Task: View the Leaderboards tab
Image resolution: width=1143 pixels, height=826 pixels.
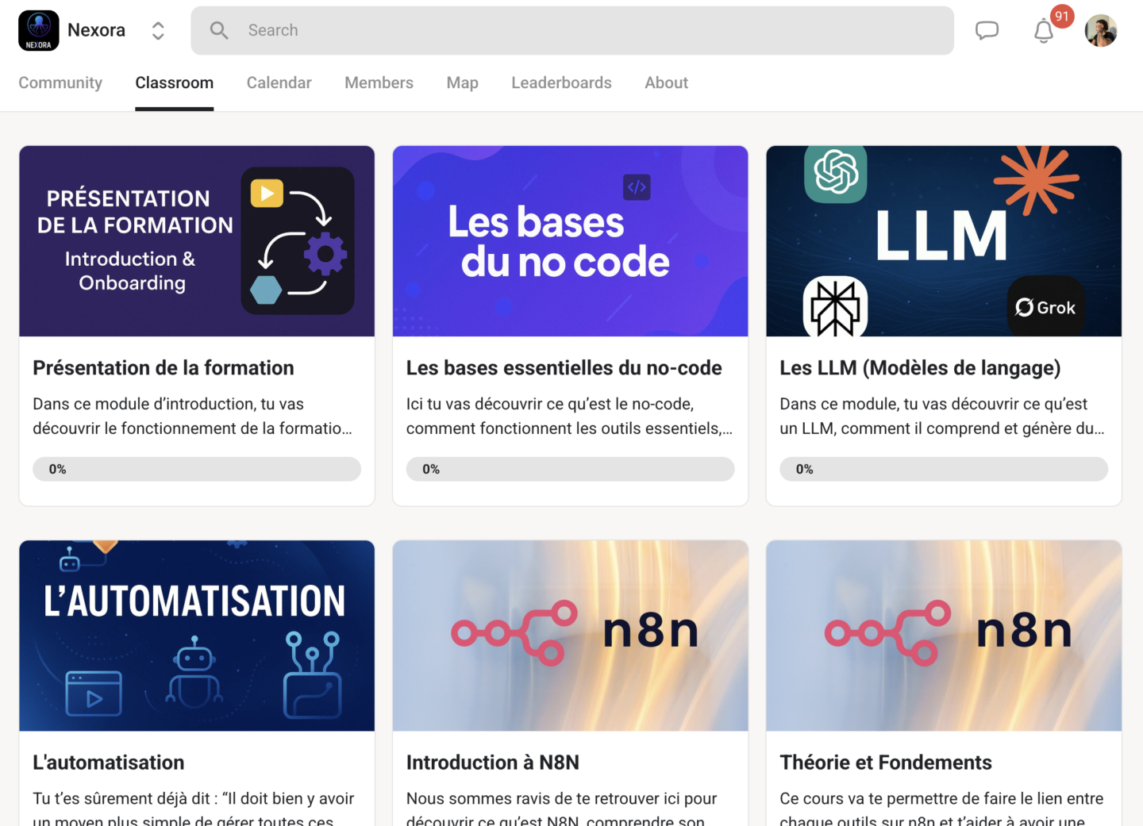Action: [x=561, y=83]
